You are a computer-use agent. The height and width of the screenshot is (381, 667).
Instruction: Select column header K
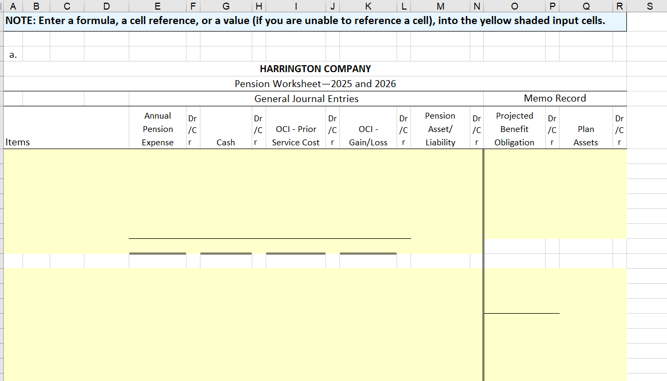[368, 6]
